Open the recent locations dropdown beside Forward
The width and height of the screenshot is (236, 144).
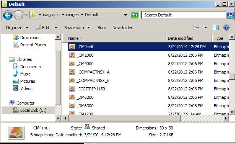[x=26, y=15]
